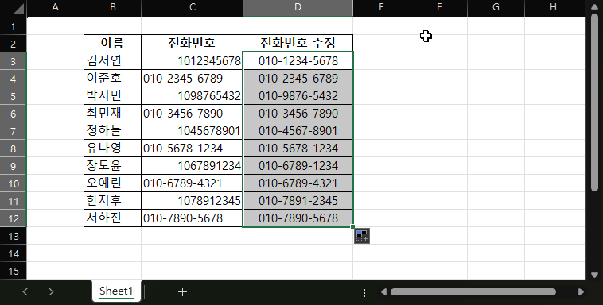The height and width of the screenshot is (305, 603).
Task: Select column E header
Action: 382,8
